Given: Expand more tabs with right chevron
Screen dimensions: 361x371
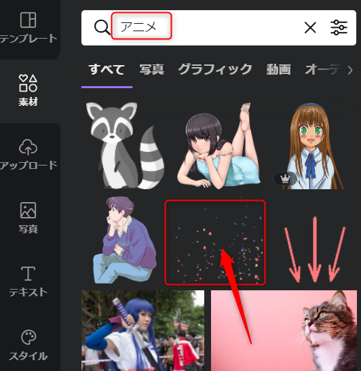Looking at the screenshot, I should (x=350, y=70).
